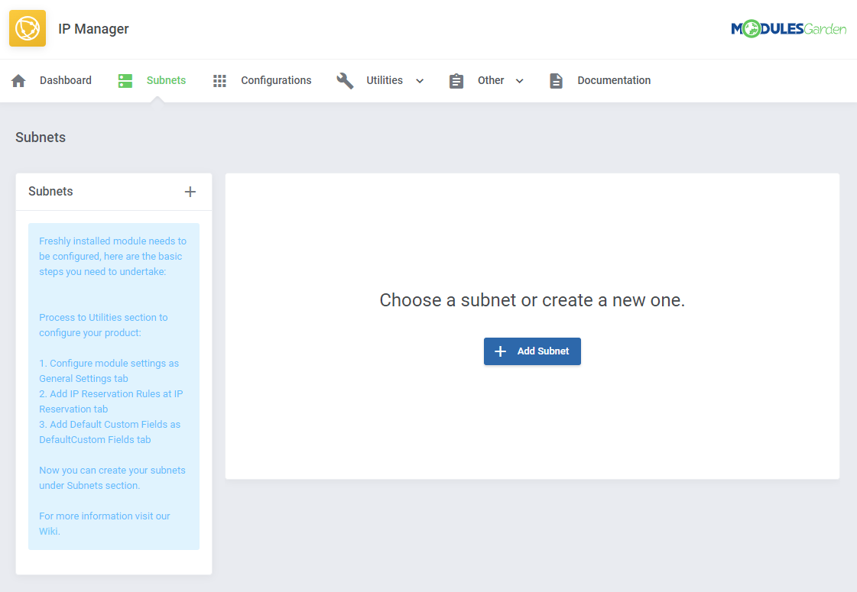Click the ModulesGarden logo
This screenshot has width=857, height=592.
(788, 28)
